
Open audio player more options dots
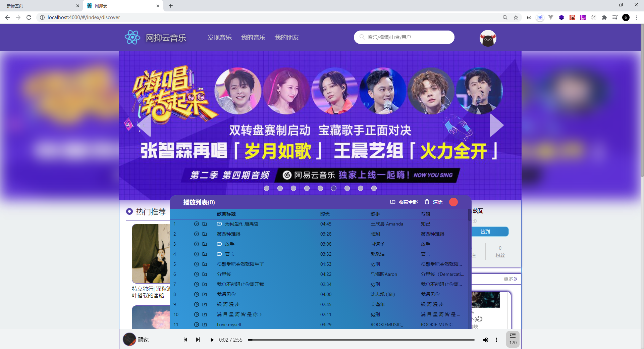coord(496,340)
